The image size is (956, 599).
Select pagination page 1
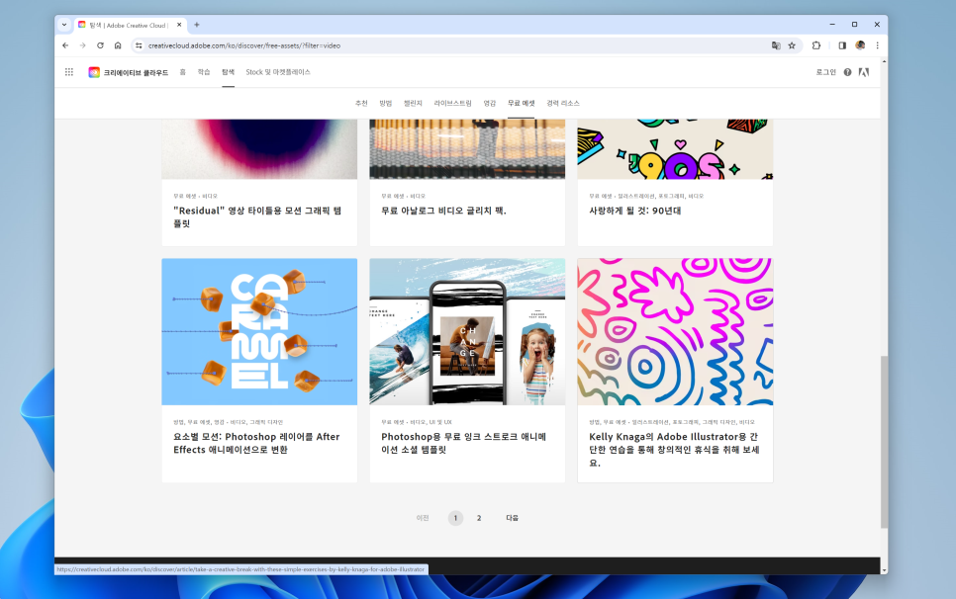pos(455,518)
